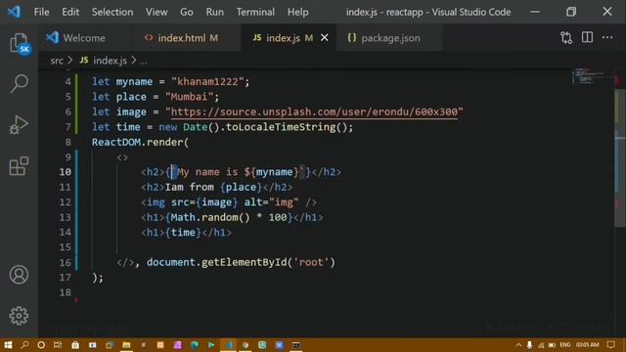Click line number 10 in the gutter

pos(66,172)
